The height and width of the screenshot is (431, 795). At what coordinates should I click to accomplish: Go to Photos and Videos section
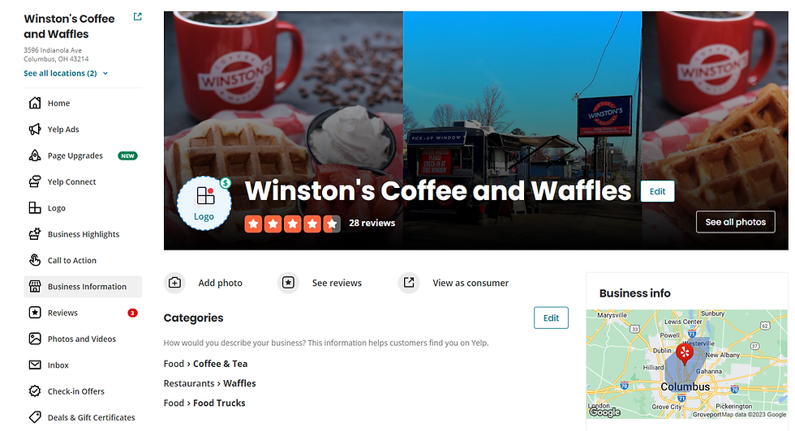83,339
